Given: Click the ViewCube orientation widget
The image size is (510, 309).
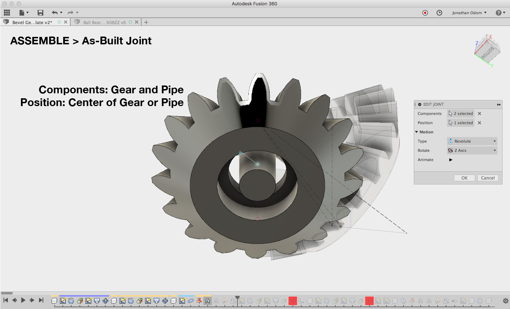Looking at the screenshot, I should [487, 51].
